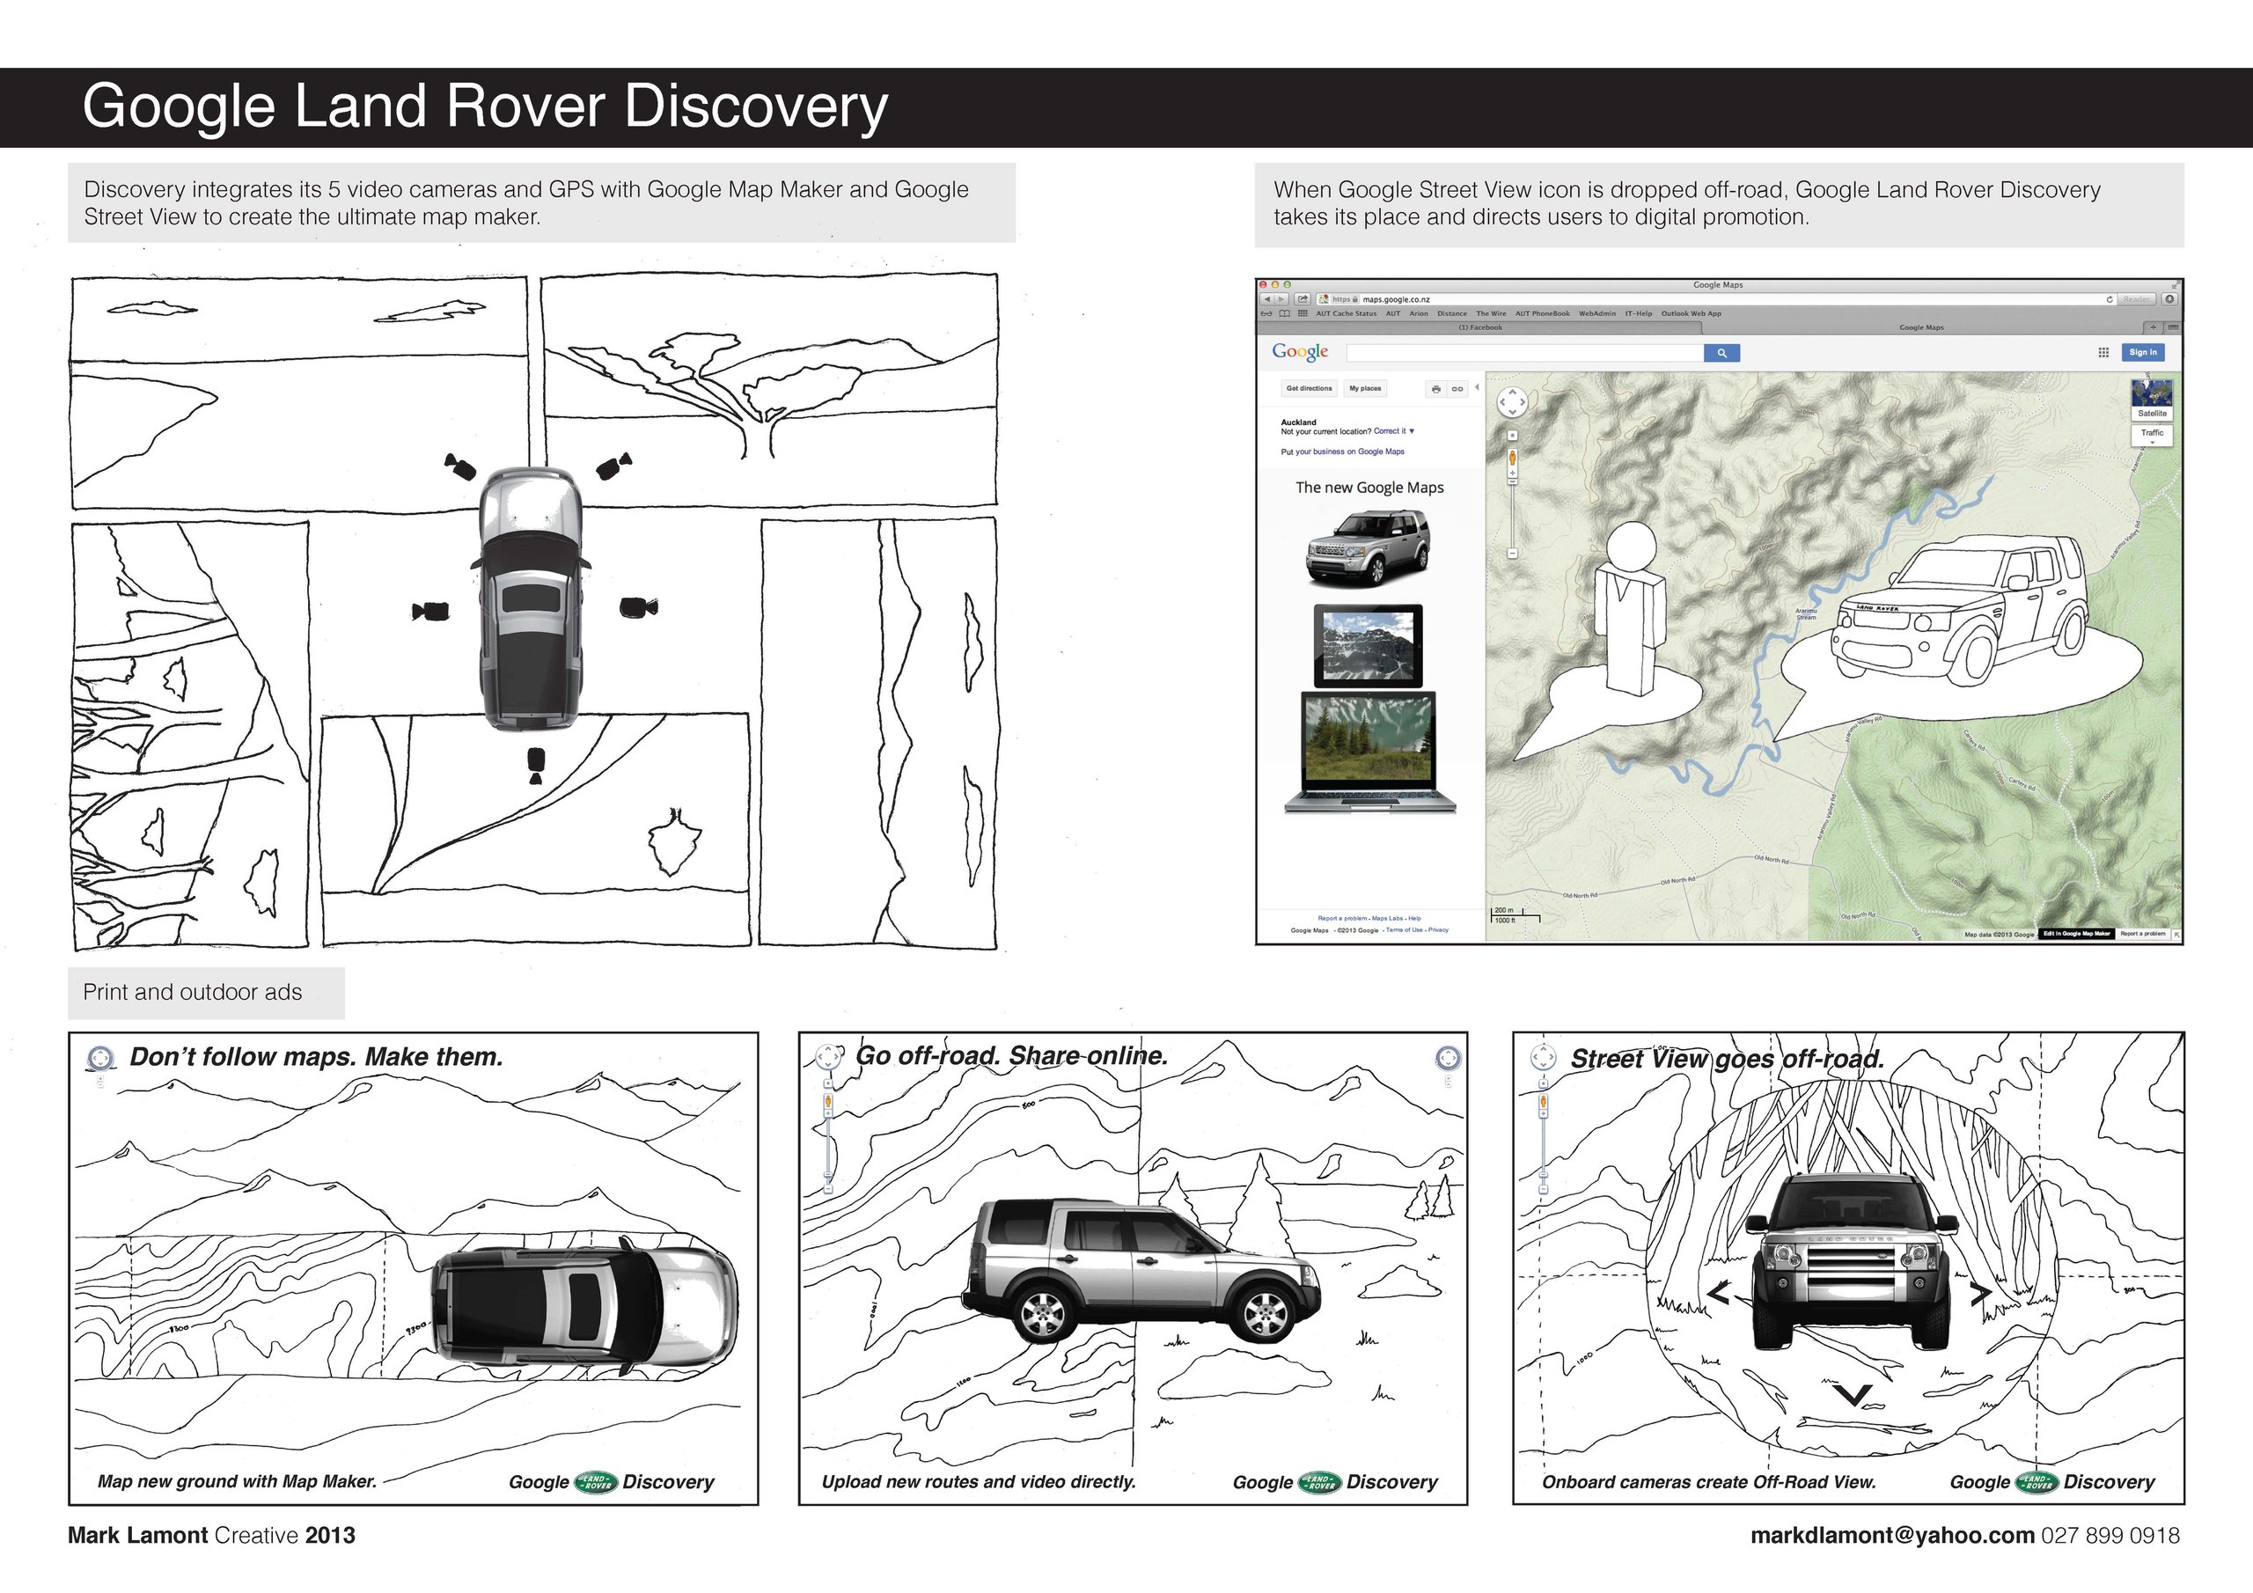
Task: Click the Sign in button
Action: tap(2143, 352)
